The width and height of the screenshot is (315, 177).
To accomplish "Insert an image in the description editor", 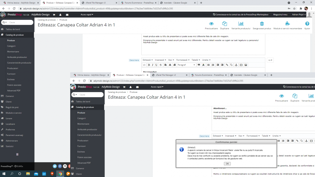I will (x=246, y=65).
